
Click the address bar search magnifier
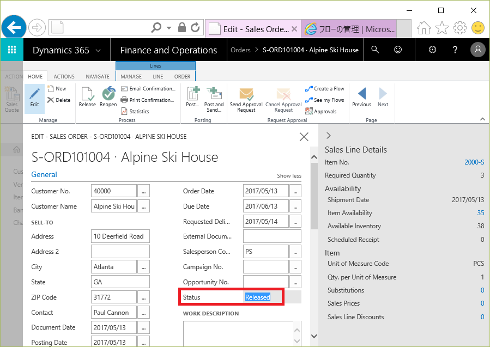pyautogui.click(x=156, y=27)
